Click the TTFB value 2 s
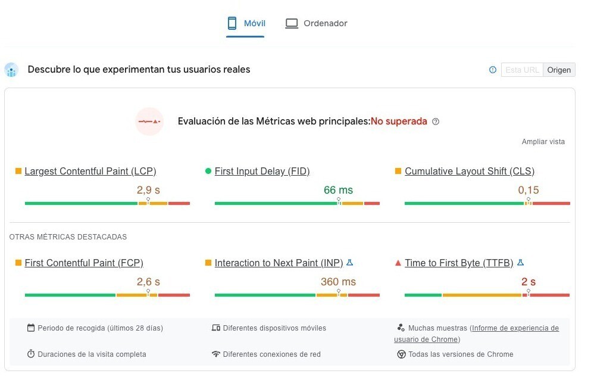The width and height of the screenshot is (591, 383). click(528, 282)
